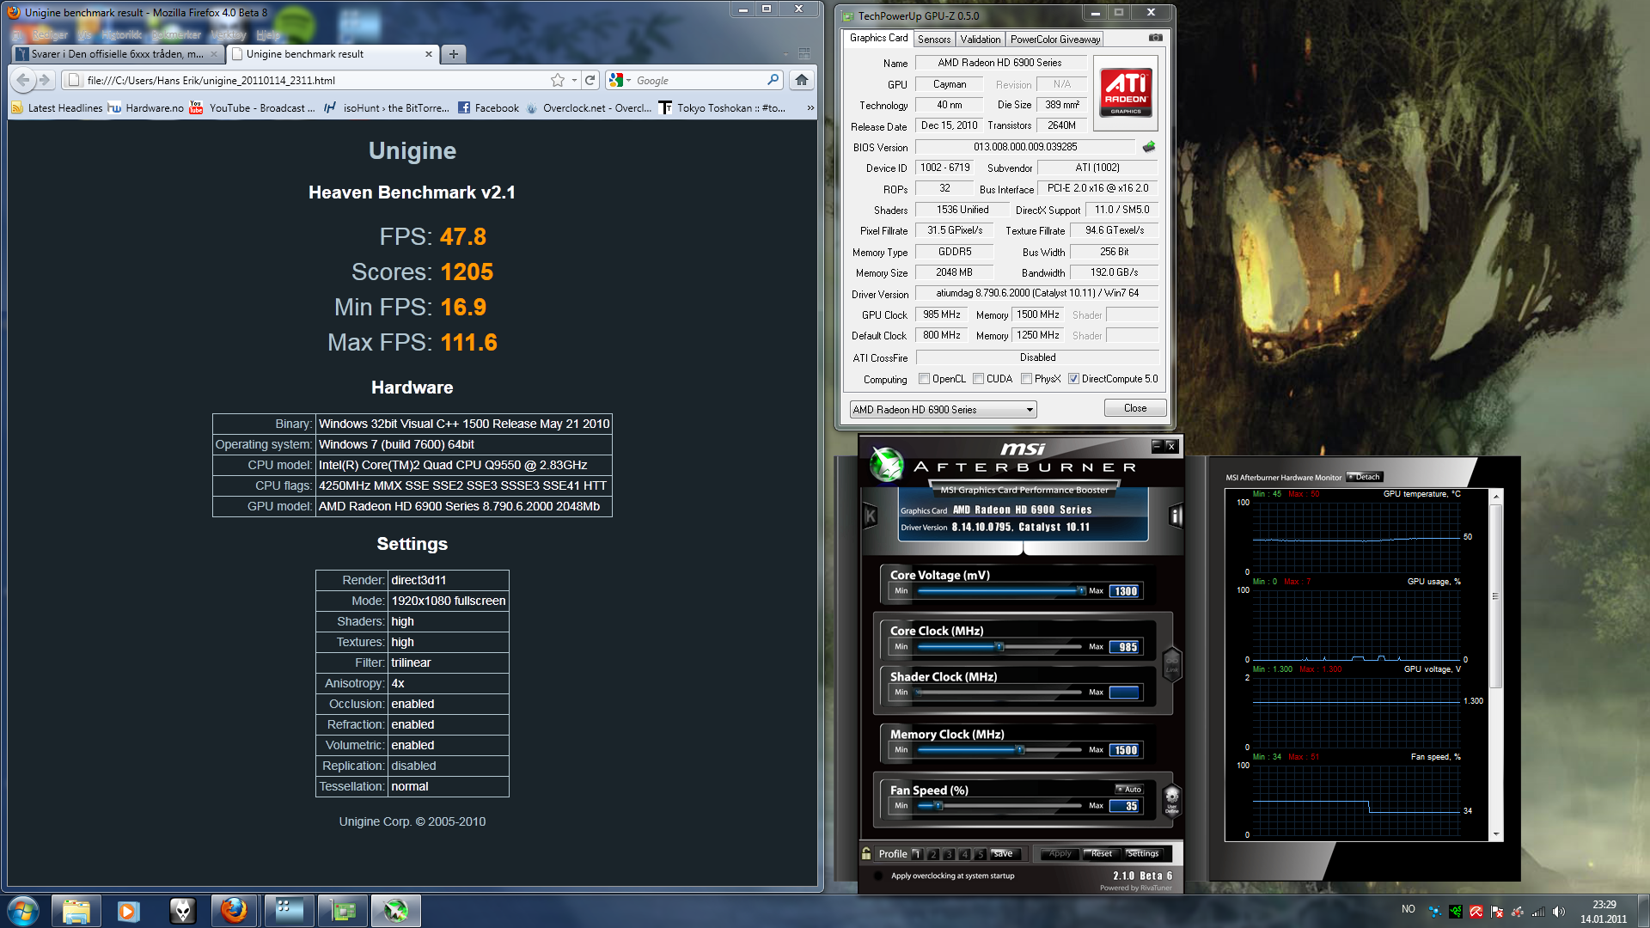Open Firefox Bokmerker menu
The width and height of the screenshot is (1650, 928).
point(176,35)
